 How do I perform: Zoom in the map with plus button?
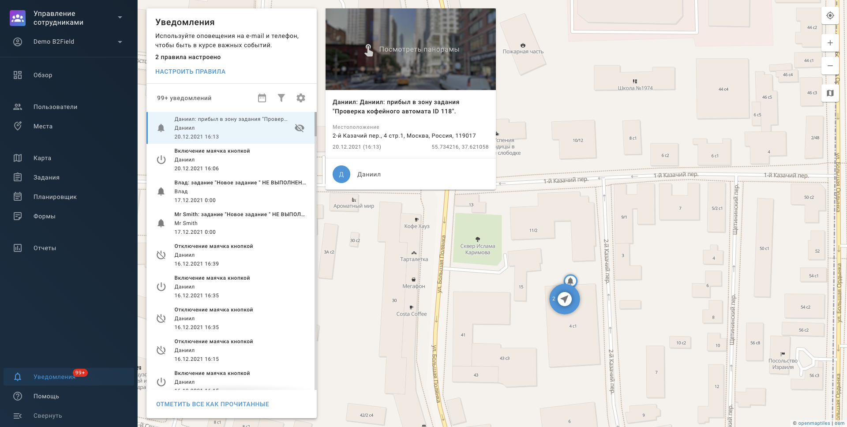click(830, 43)
